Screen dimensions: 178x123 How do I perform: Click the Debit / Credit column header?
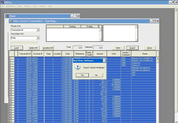tap(89, 54)
